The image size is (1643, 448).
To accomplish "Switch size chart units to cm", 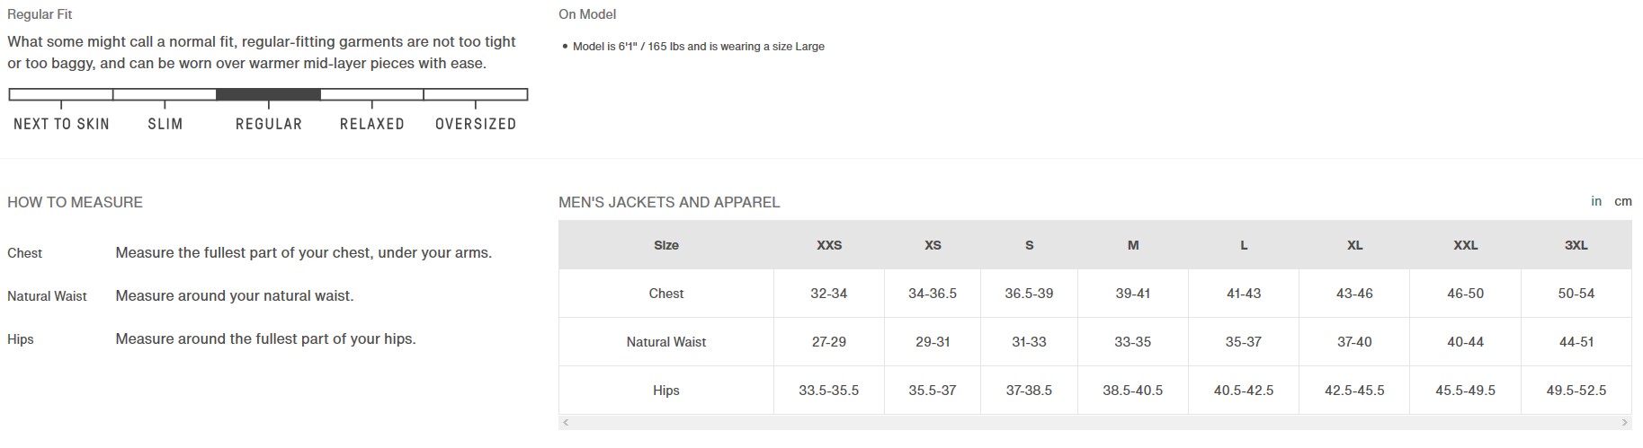I will pos(1622,201).
